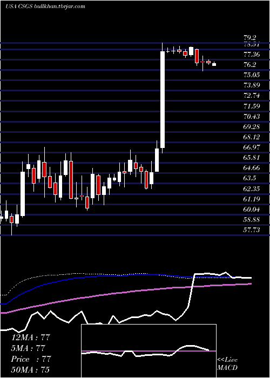The image size is (270, 378).
Task: Click the 65.81 price axis label
Action: 252,158
